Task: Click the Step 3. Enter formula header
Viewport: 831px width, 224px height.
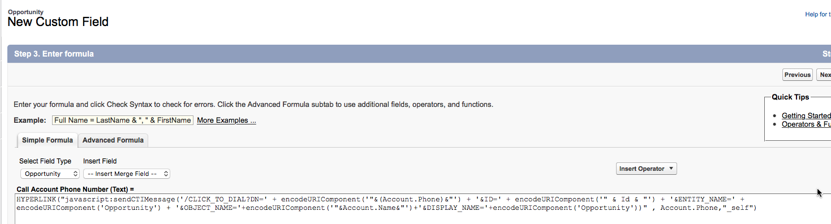Action: click(54, 54)
